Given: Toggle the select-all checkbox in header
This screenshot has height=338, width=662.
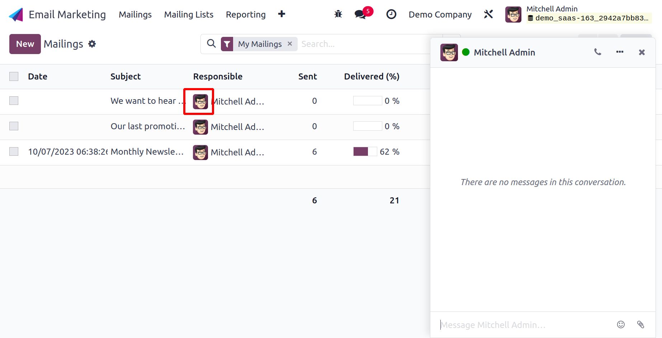Looking at the screenshot, I should [14, 76].
